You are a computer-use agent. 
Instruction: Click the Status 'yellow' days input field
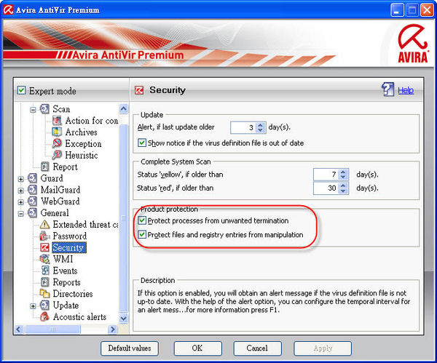(x=326, y=175)
